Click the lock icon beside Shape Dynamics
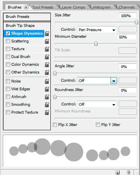 47,33
